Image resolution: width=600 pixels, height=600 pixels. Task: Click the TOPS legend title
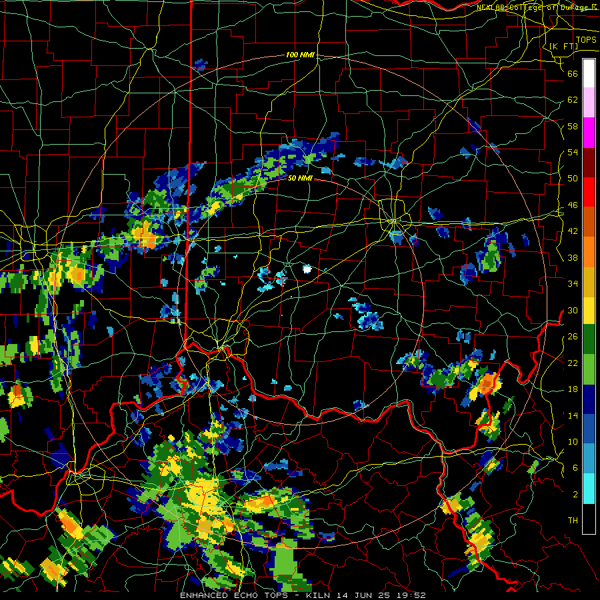point(586,40)
